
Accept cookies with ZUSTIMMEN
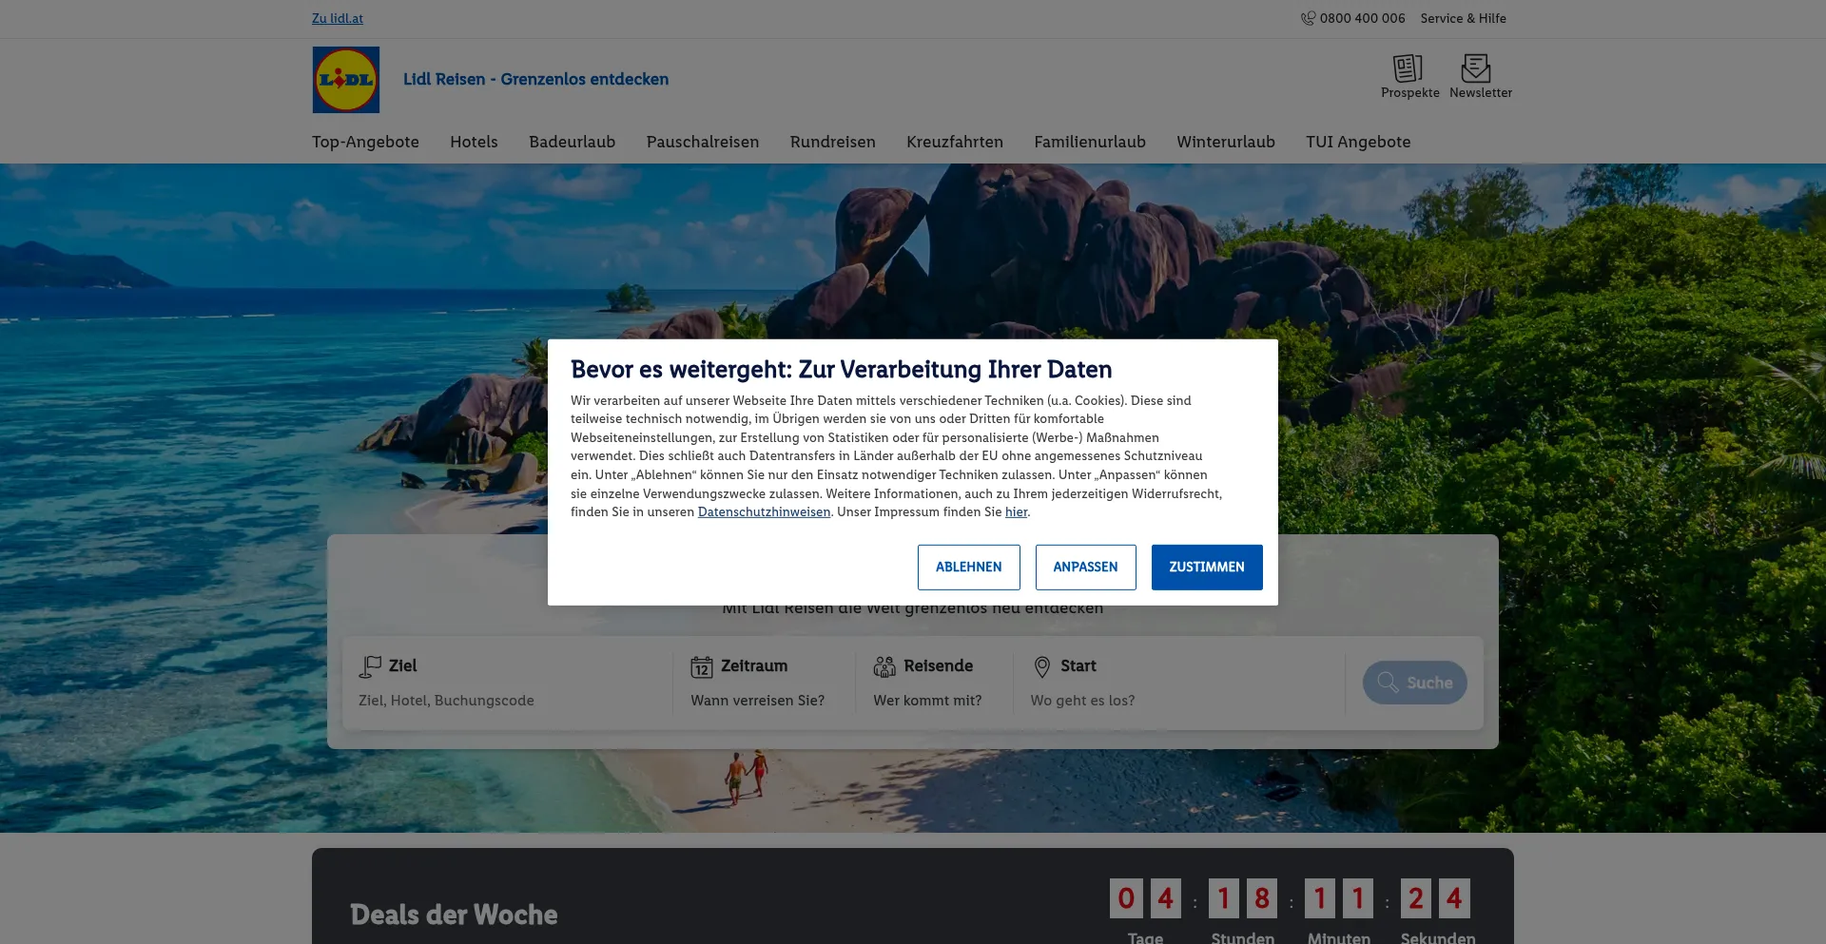click(x=1206, y=567)
